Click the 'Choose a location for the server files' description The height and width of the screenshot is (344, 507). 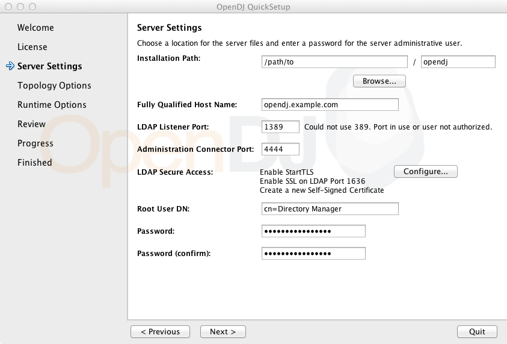click(x=300, y=43)
